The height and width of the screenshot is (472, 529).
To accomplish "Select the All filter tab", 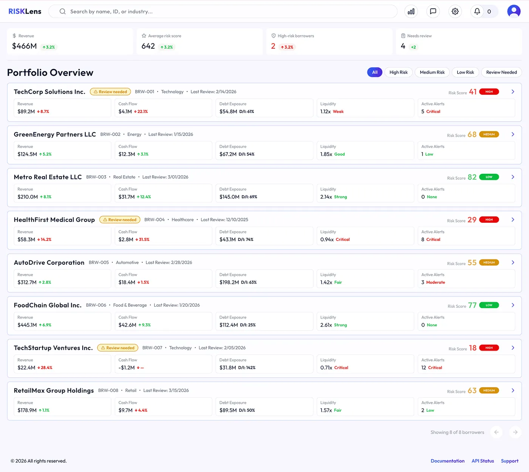I will tap(375, 72).
